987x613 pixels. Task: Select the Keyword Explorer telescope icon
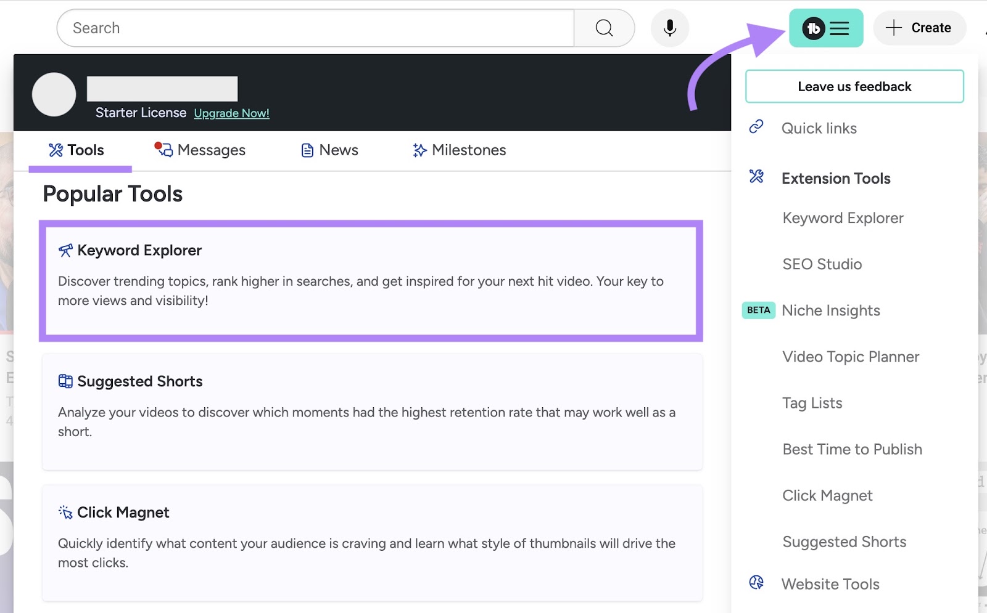[x=64, y=250]
